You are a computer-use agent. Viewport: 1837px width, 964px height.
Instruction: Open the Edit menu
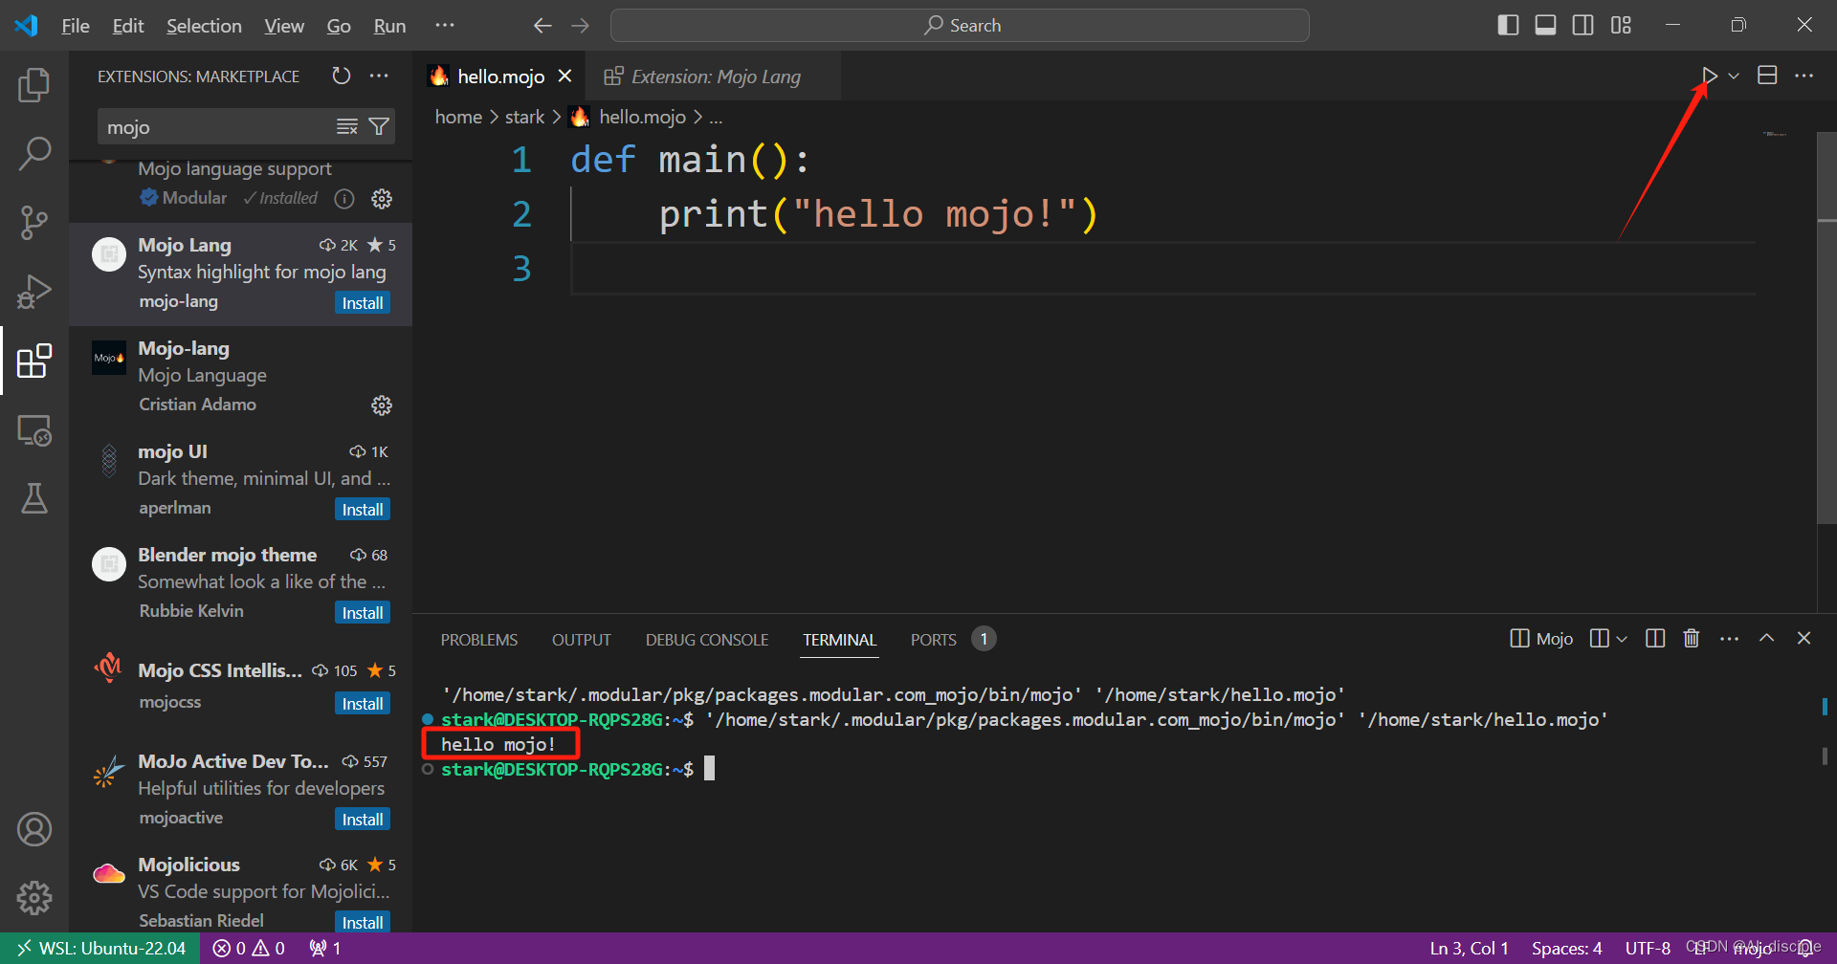128,26
